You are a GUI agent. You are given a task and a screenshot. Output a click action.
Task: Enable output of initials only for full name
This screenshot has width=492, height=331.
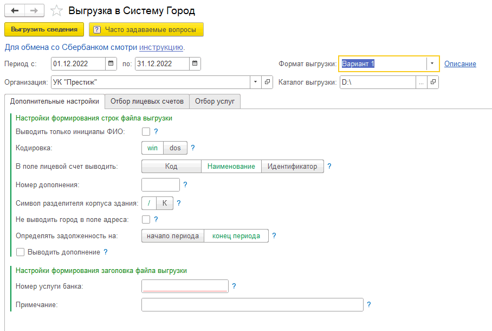point(145,131)
